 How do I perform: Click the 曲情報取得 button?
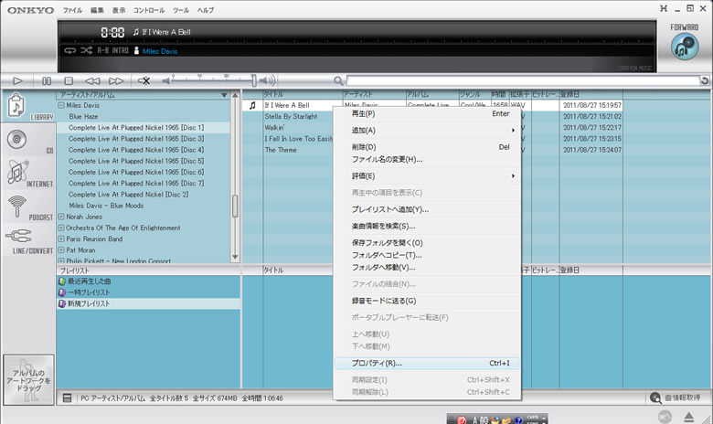click(x=675, y=397)
